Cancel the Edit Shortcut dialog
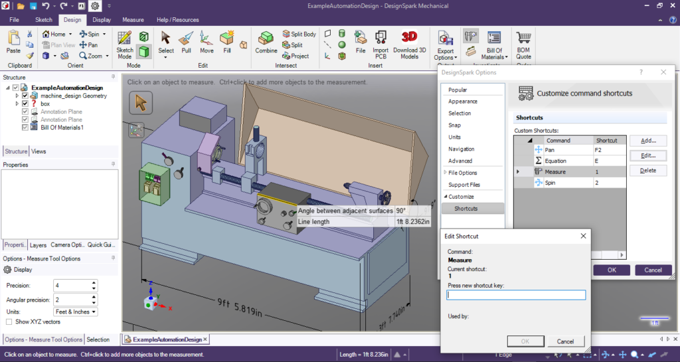The width and height of the screenshot is (680, 362). [565, 341]
